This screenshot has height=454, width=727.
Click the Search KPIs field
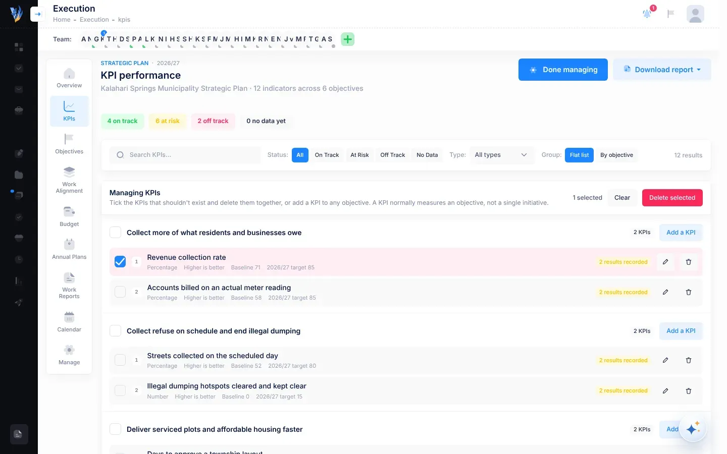coord(185,155)
